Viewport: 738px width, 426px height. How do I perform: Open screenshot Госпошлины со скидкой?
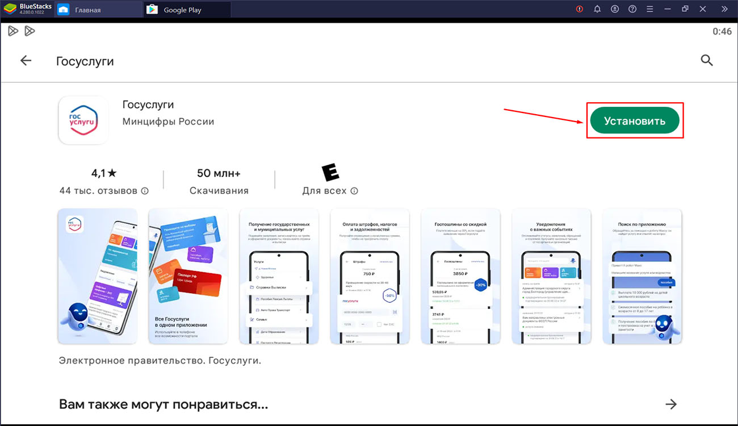click(460, 276)
